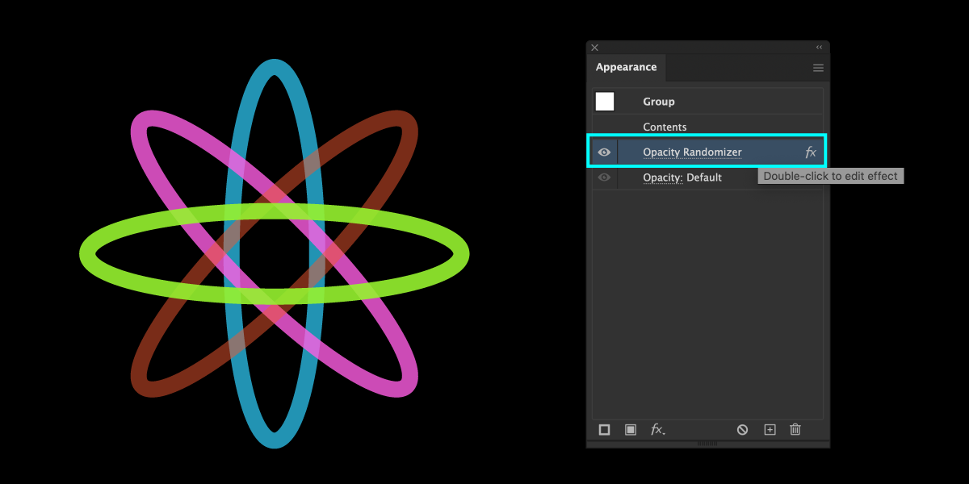Click the fx icon on Opacity Randomizer row
This screenshot has width=969, height=484.
[x=811, y=152]
